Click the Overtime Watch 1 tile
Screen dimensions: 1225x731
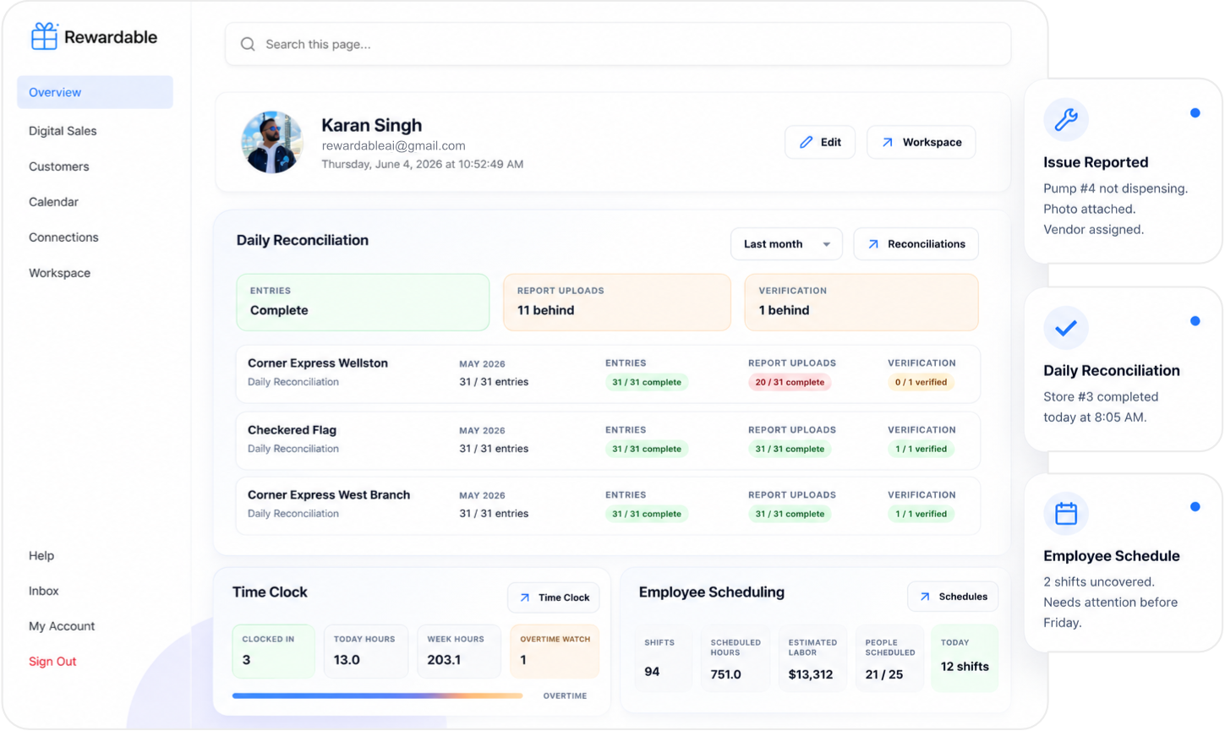coord(555,652)
